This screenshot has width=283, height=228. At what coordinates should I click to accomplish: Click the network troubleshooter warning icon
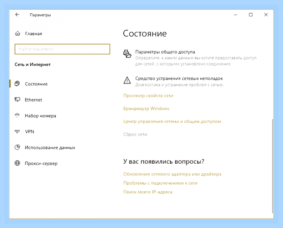[x=127, y=80]
